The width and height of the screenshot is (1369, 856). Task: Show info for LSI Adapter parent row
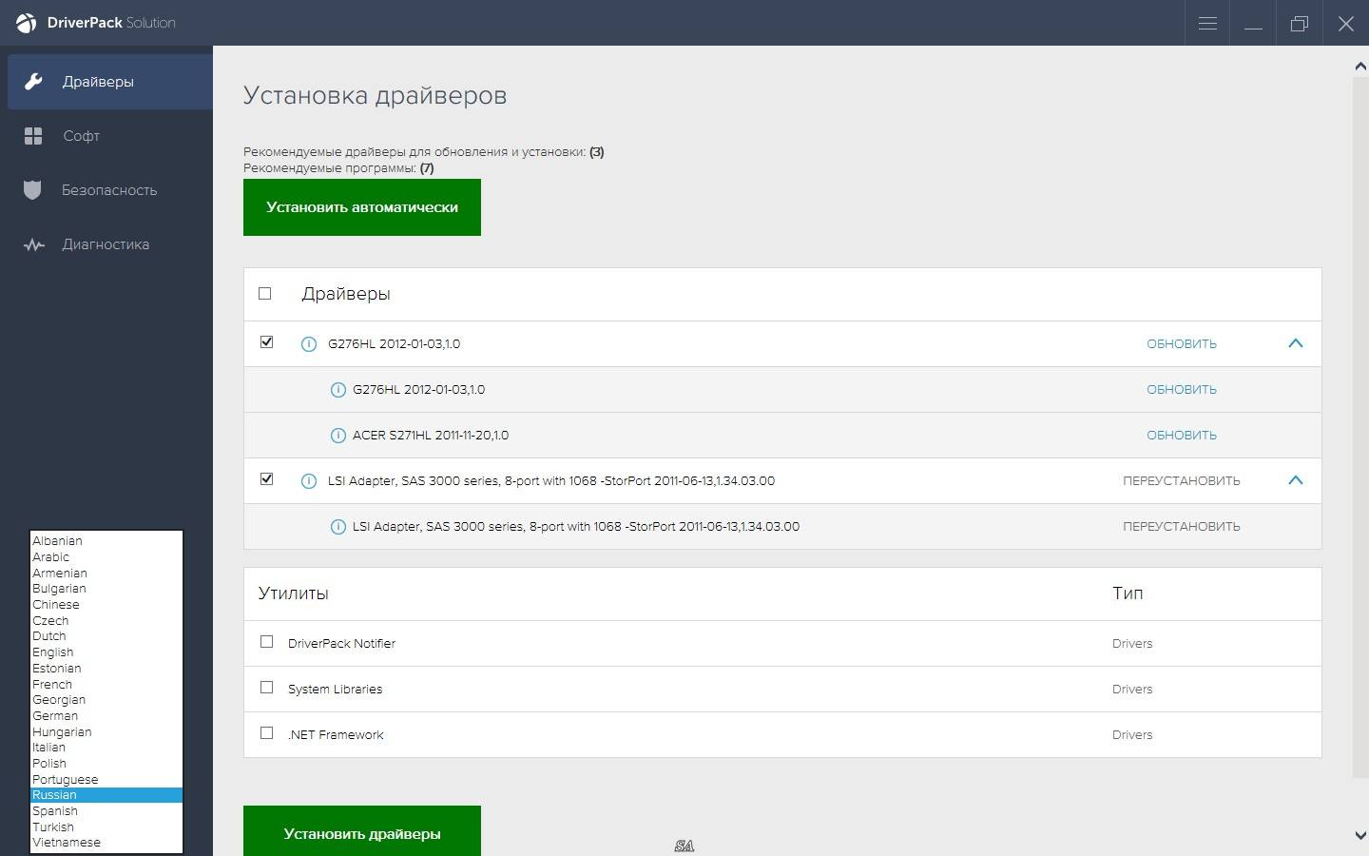click(308, 481)
